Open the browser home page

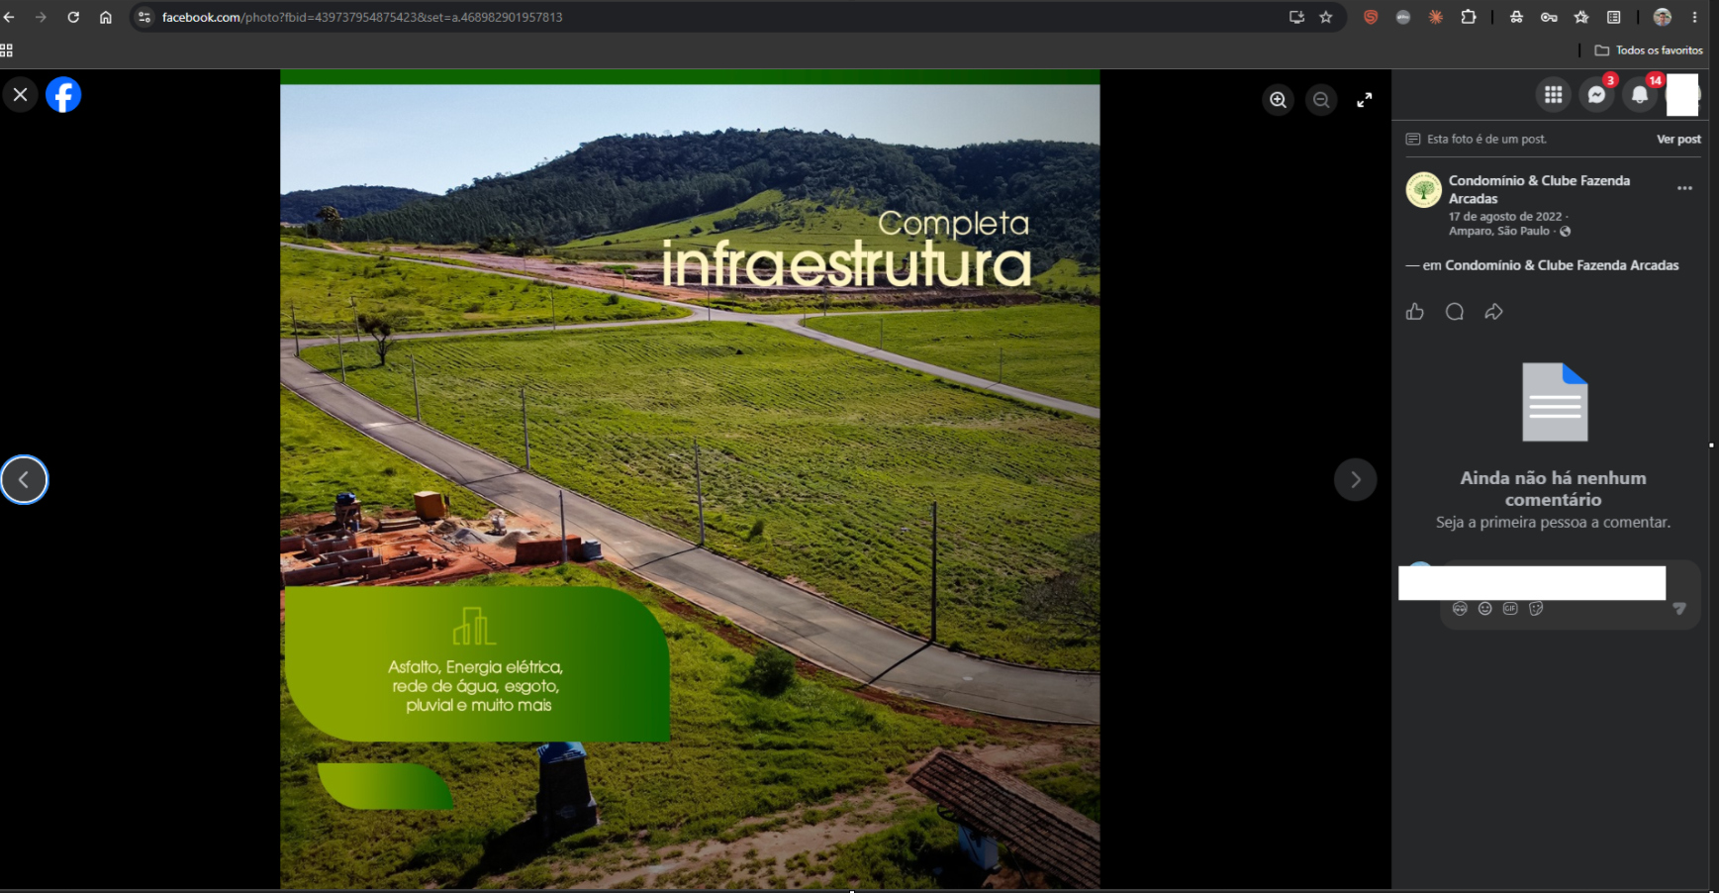click(x=106, y=17)
